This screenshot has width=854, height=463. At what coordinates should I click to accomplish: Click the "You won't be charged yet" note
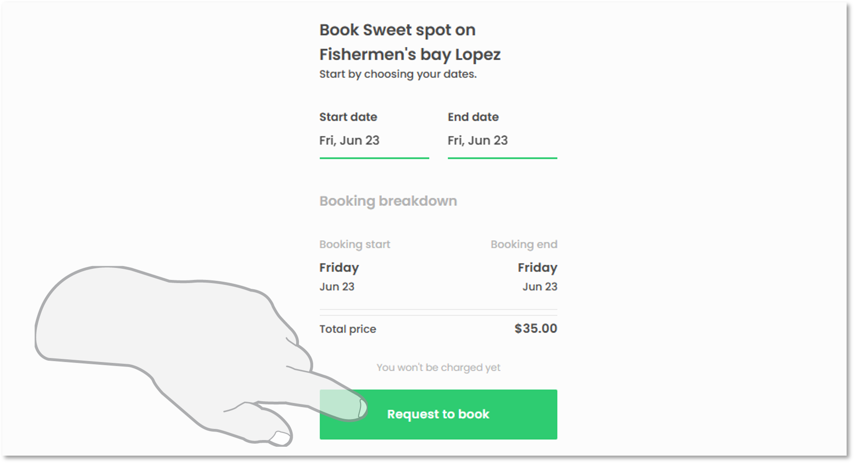438,367
